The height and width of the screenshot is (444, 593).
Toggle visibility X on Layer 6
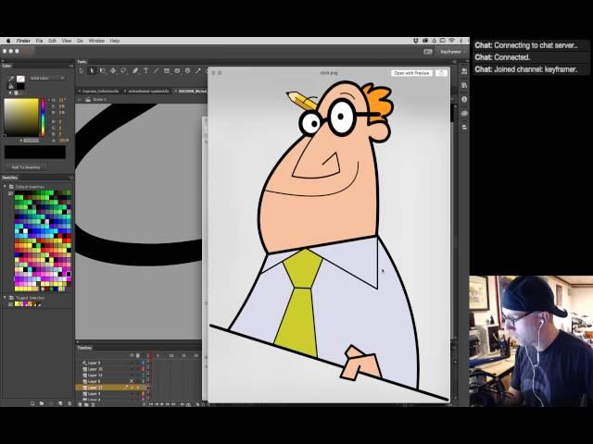tap(132, 381)
